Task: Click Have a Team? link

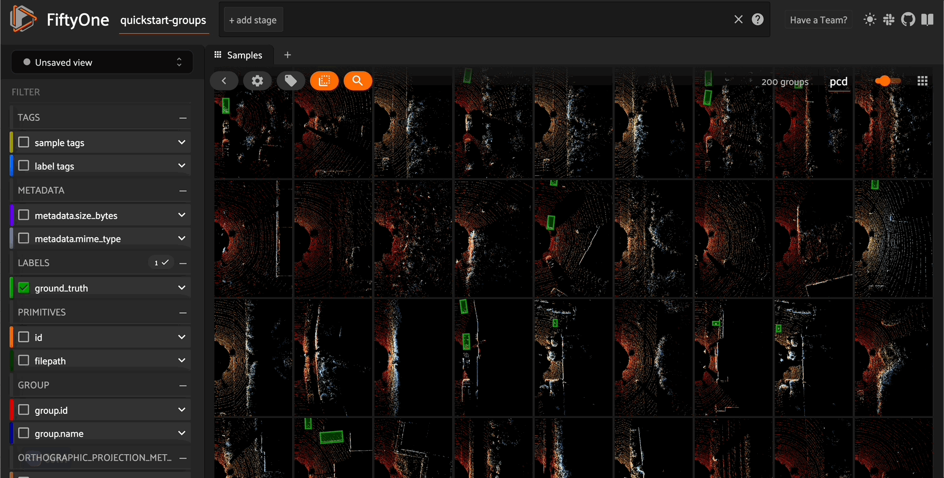Action: click(x=818, y=20)
